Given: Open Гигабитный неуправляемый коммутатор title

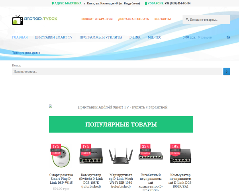Looking at the screenshot, I should (151, 182).
